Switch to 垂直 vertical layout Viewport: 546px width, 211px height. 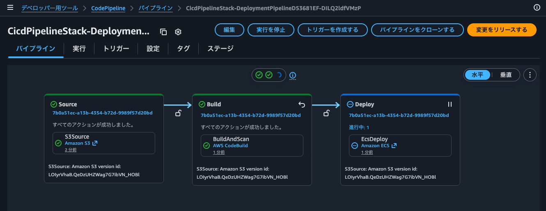[x=506, y=75]
